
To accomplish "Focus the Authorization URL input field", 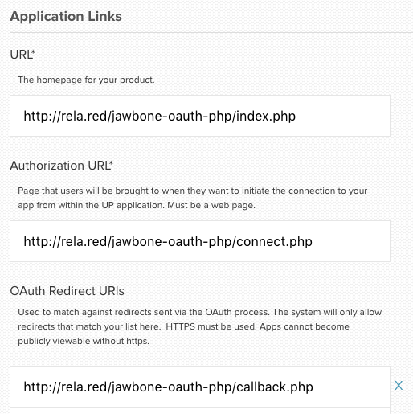I will [200, 241].
